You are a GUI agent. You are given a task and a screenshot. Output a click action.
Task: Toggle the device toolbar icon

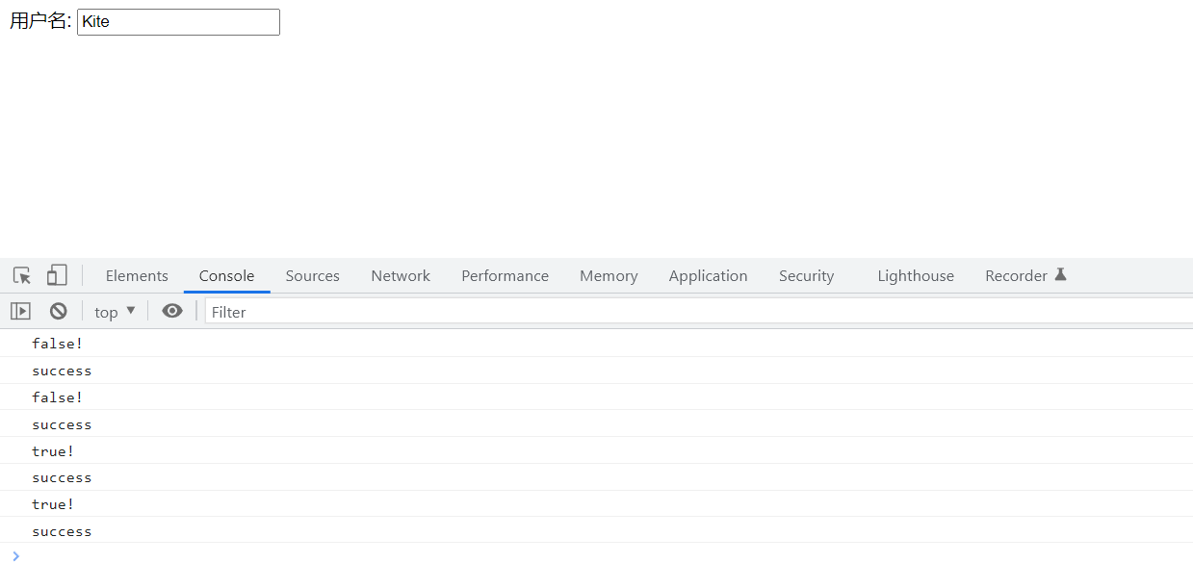tap(57, 276)
